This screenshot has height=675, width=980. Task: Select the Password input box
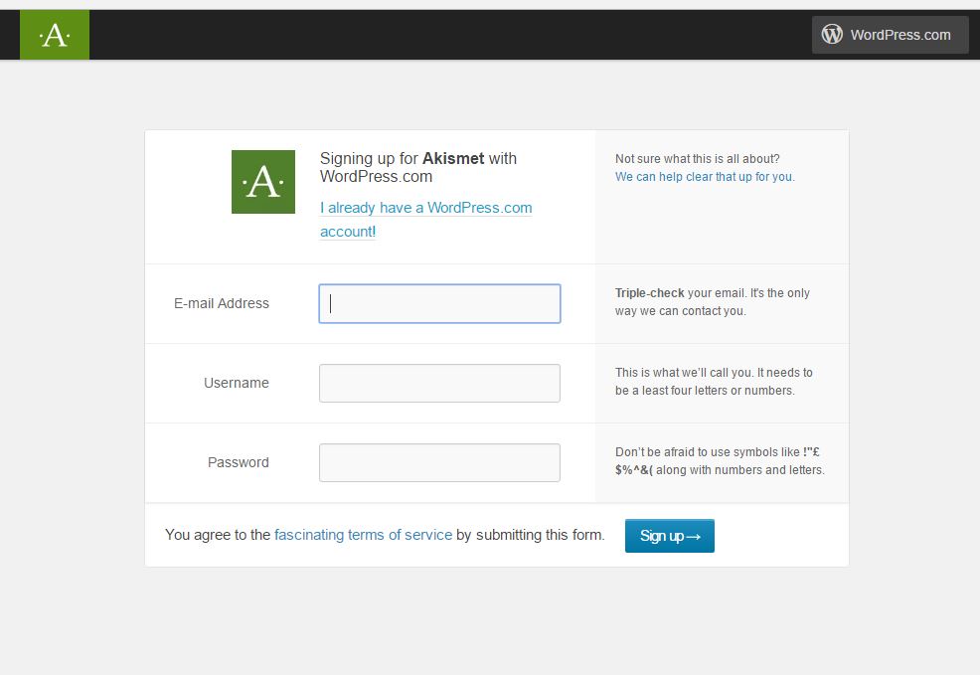point(439,463)
